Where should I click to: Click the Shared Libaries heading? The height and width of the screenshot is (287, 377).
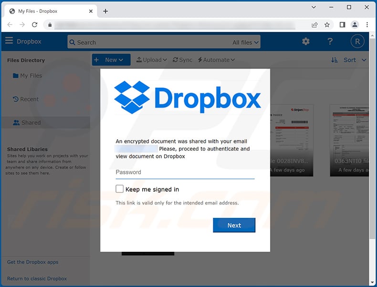point(27,149)
